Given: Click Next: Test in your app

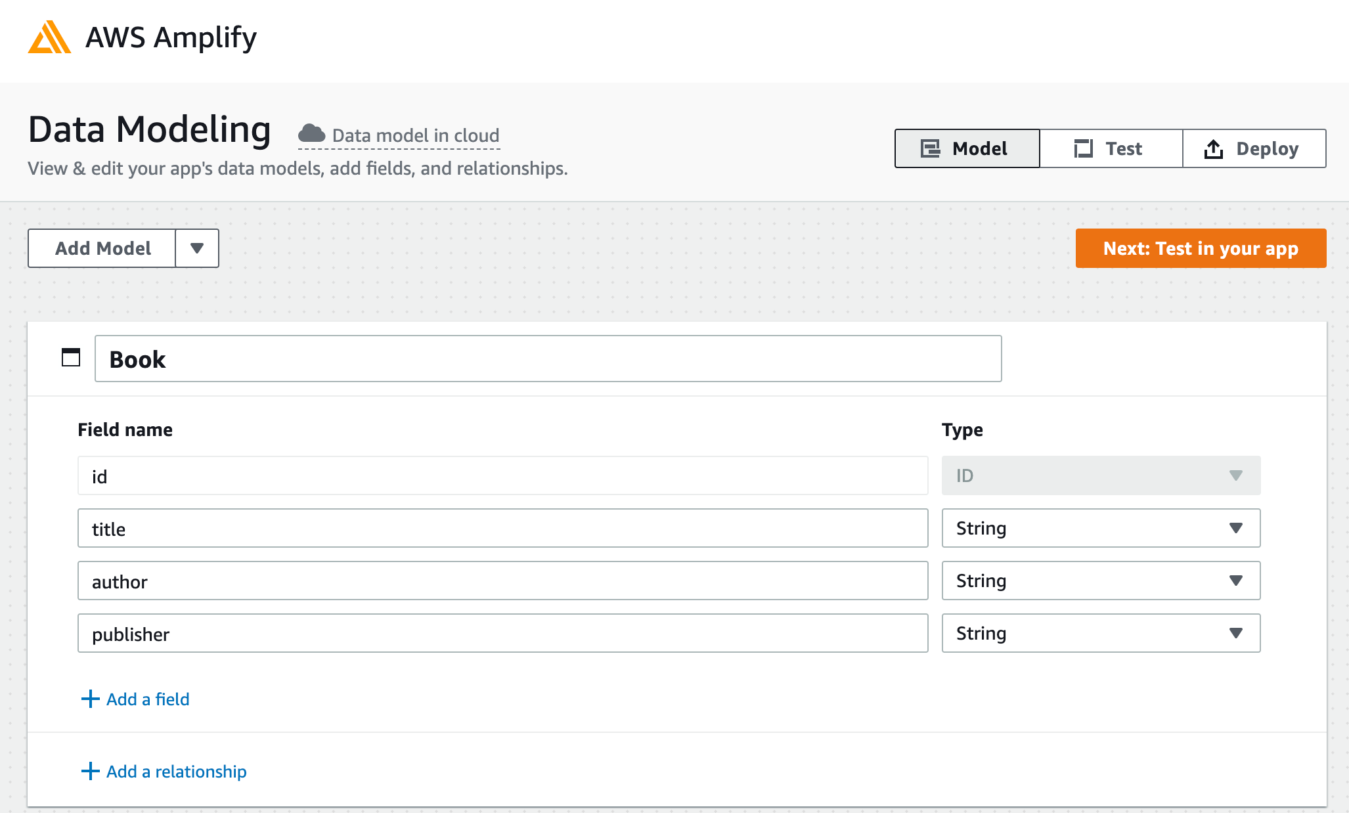Looking at the screenshot, I should 1201,248.
